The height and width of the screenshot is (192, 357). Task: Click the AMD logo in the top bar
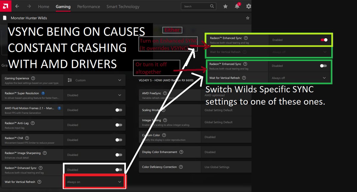[6, 6]
